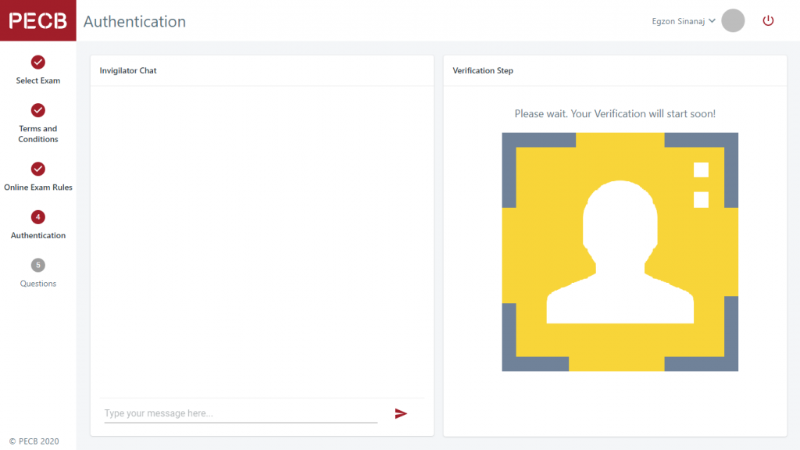Open the Egzon Sinanaj account name
Viewport: 800px width, 450px height.
tap(678, 22)
